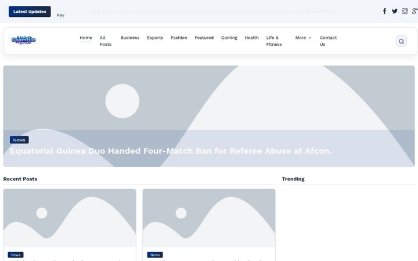Open the Instagram social icon
The height and width of the screenshot is (261, 418).
pos(405,11)
